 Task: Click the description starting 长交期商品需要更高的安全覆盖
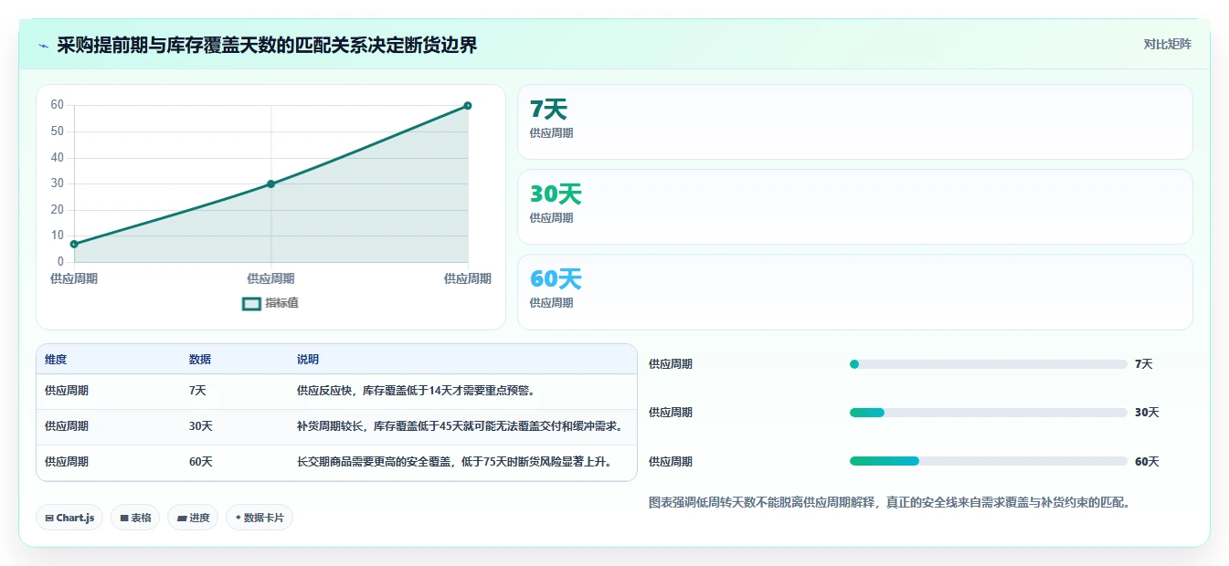pyautogui.click(x=454, y=462)
